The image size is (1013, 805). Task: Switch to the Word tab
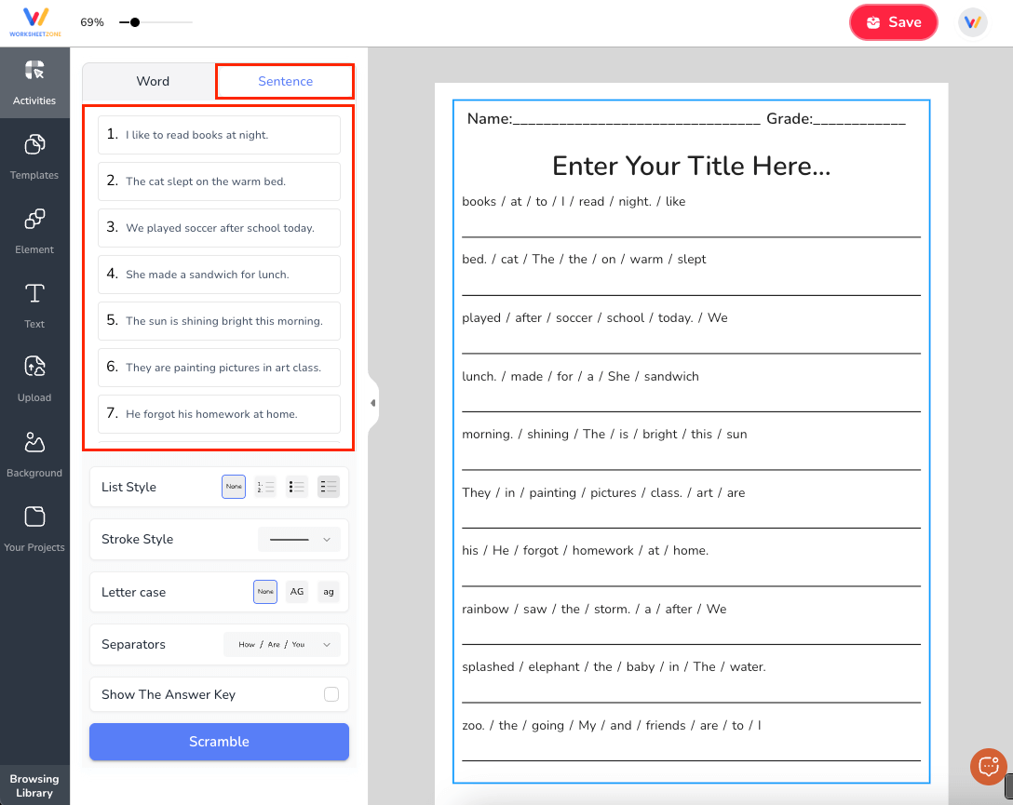point(153,81)
